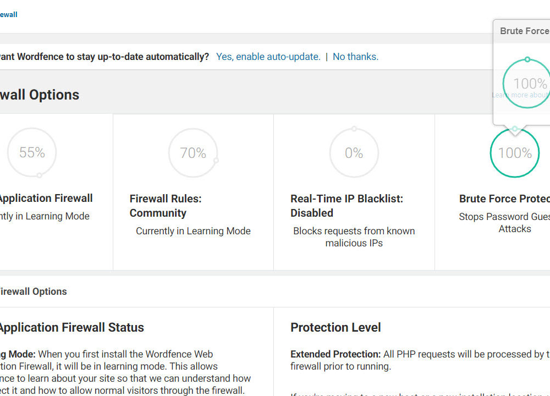Click the 55% Web Application Firewall status circle

pos(32,152)
